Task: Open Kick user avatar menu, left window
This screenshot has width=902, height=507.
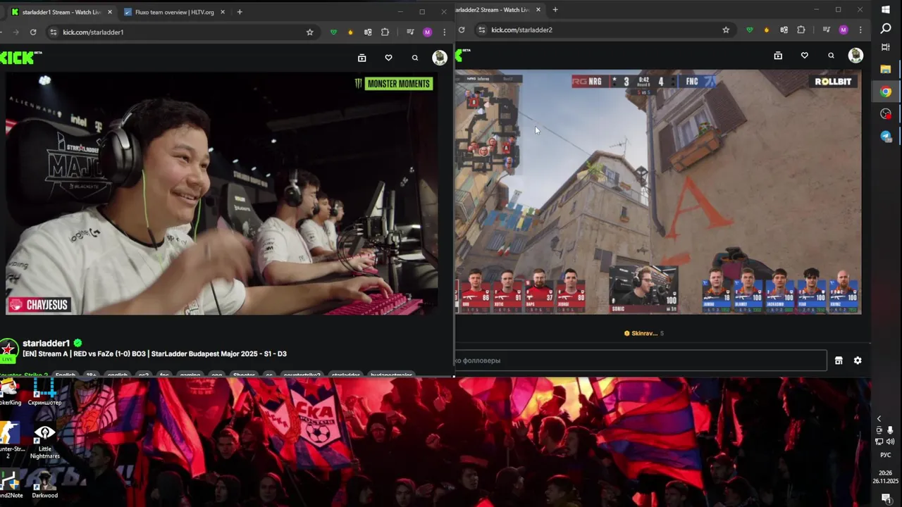Action: tap(440, 58)
